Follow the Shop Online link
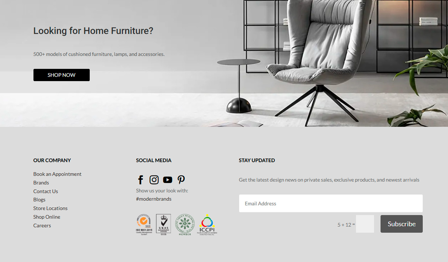Image resolution: width=448 pixels, height=262 pixels. (x=47, y=217)
